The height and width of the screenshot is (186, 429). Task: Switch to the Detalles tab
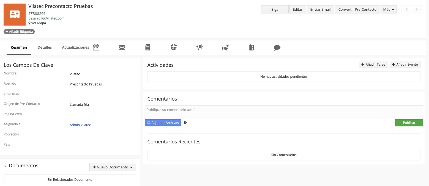coord(45,47)
